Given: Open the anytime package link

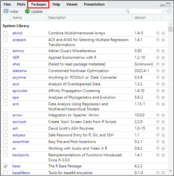Looking at the screenshot, I should point(19,77).
